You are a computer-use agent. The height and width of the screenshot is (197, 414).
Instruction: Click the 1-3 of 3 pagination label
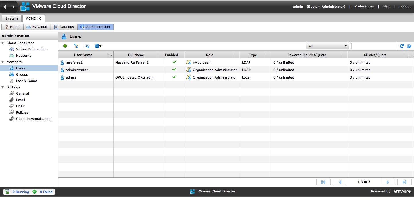click(364, 182)
